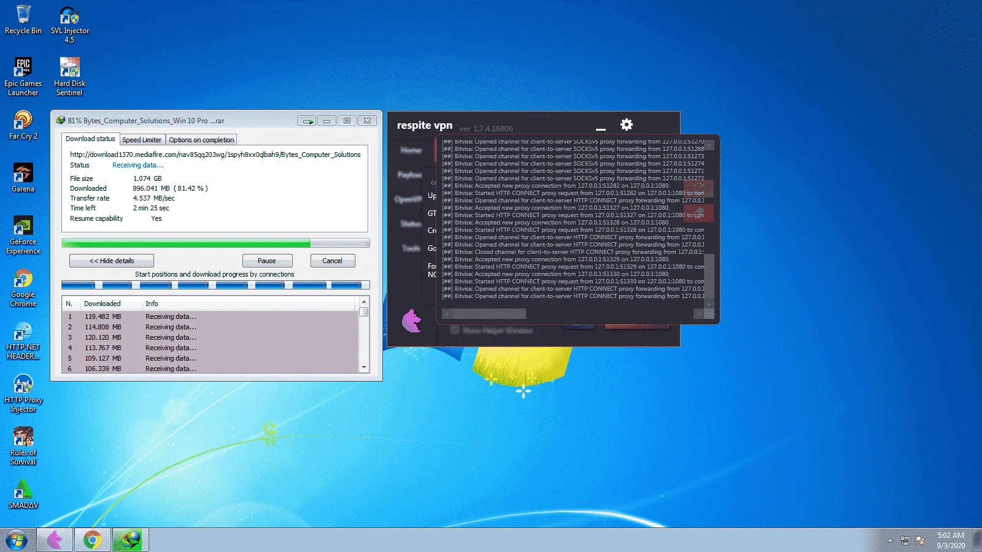Open Epic Games Launcher shortcut
The width and height of the screenshot is (982, 552).
[x=23, y=77]
